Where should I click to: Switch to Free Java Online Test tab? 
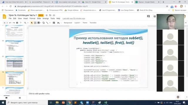click(x=14, y=2)
